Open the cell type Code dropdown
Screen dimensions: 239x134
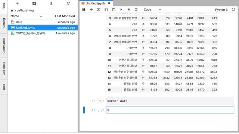[152, 10]
